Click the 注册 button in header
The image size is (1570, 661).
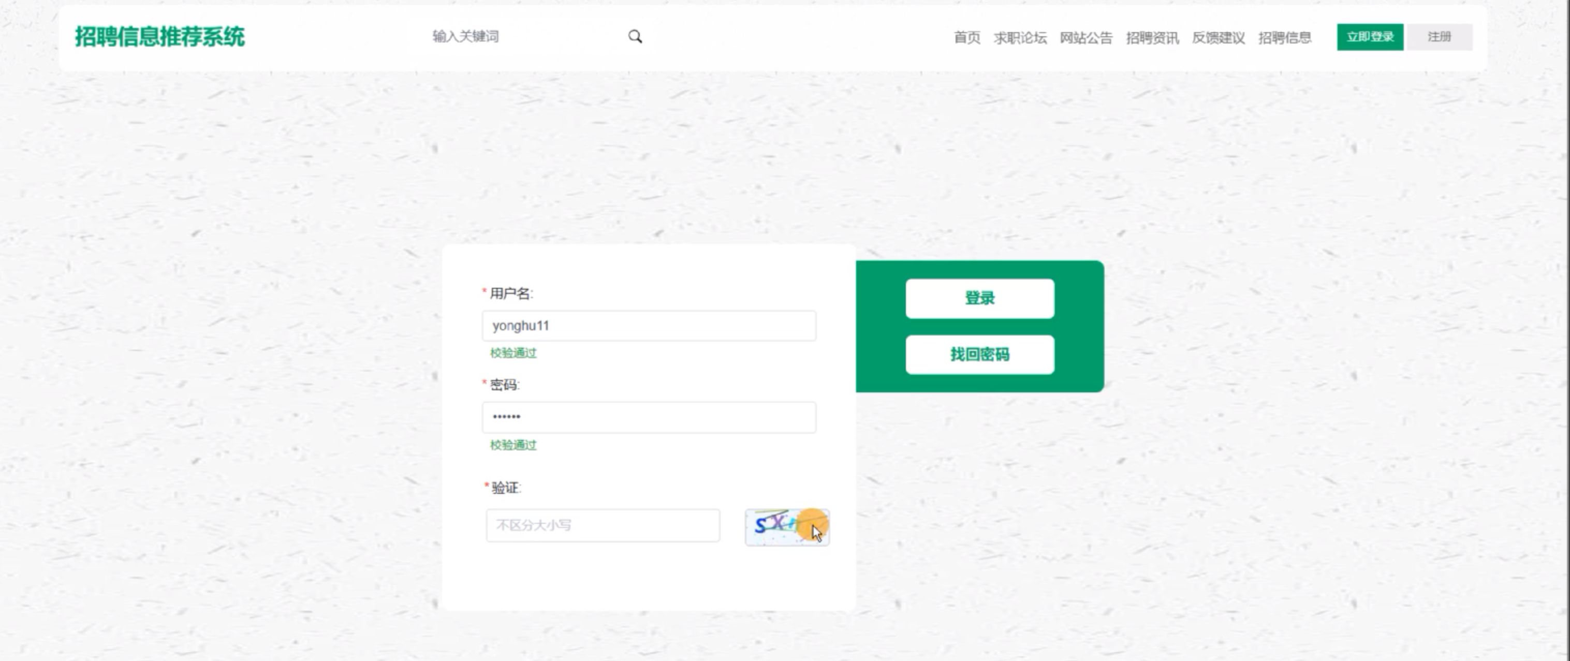[1439, 37]
